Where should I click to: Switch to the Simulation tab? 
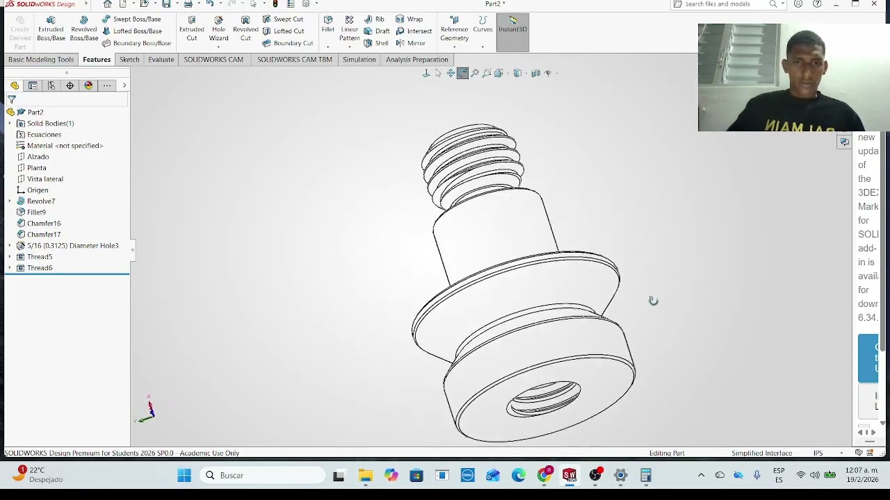click(x=359, y=60)
